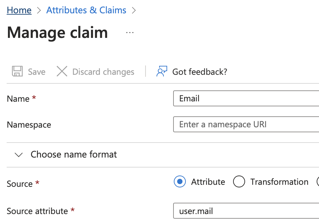The height and width of the screenshot is (224, 319).
Task: Click the Choose name format label
Action: (x=74, y=154)
